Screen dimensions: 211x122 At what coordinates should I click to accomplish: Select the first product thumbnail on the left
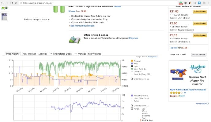pyautogui.click(x=5, y=9)
